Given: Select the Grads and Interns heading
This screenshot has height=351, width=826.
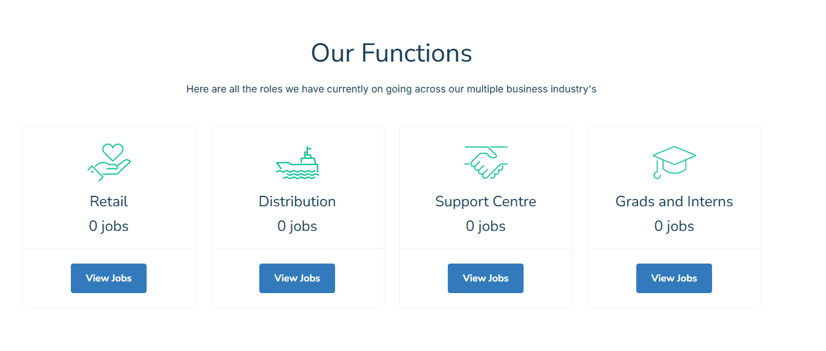Looking at the screenshot, I should click(674, 201).
